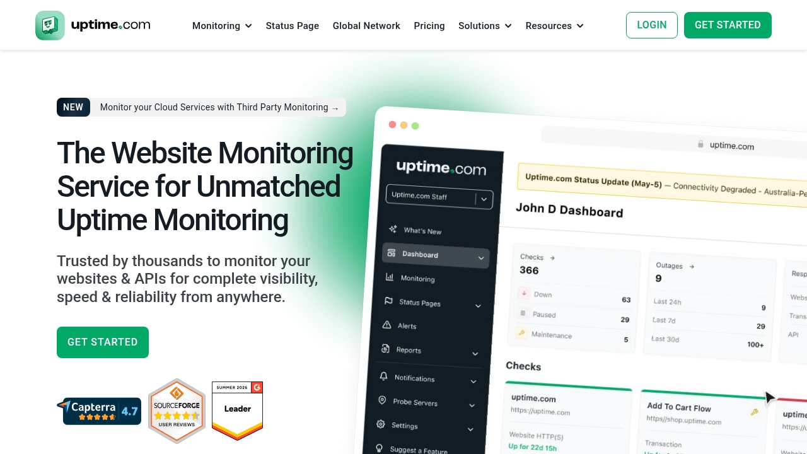Click the Alerts warning triangle icon

[x=386, y=325]
